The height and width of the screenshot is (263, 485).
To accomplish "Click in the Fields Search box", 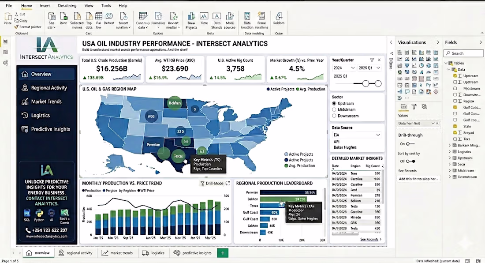I will point(464,53).
